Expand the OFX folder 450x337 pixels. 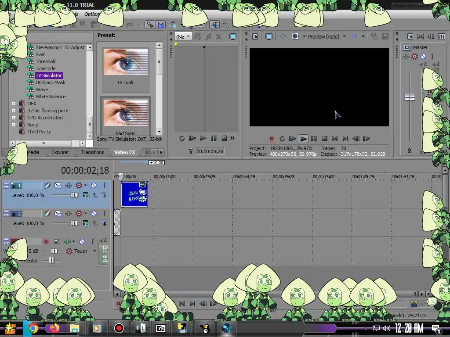point(14,104)
